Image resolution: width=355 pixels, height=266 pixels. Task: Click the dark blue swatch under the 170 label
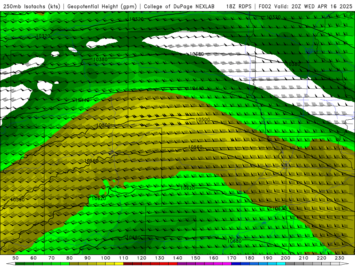click(236, 264)
